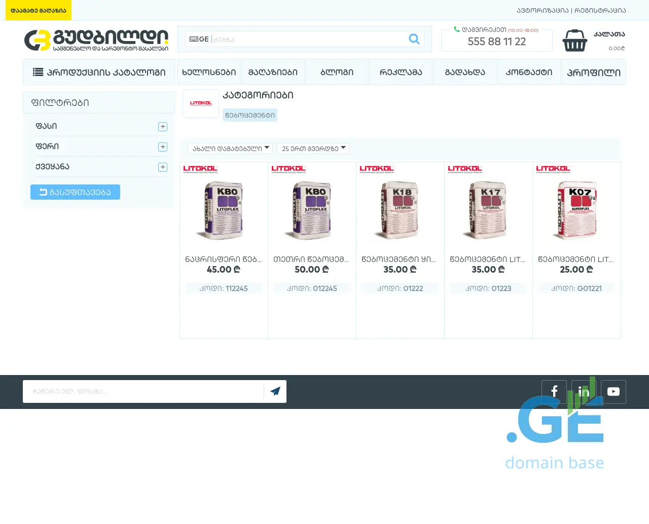The width and height of the screenshot is (649, 524).
Task: Expand the ქვეყანა filter section
Action: tap(163, 167)
